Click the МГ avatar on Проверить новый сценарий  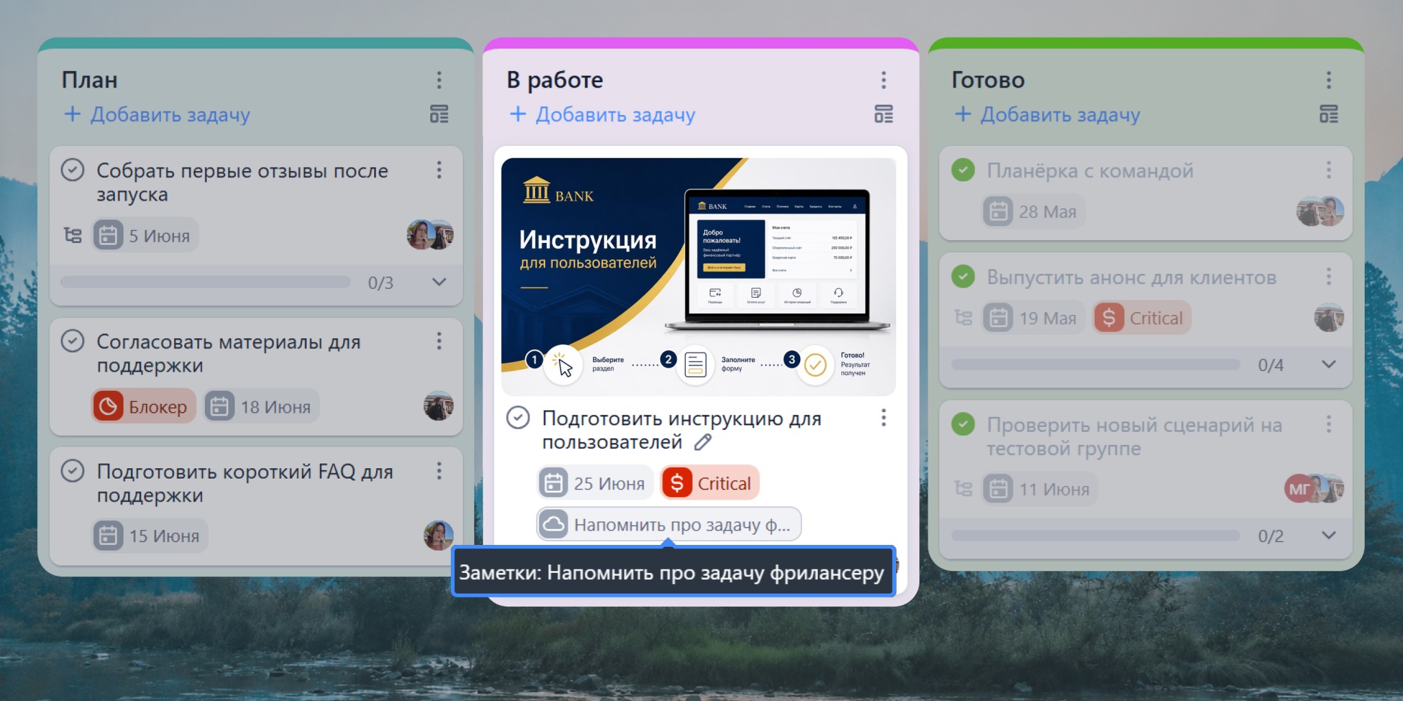(1299, 489)
